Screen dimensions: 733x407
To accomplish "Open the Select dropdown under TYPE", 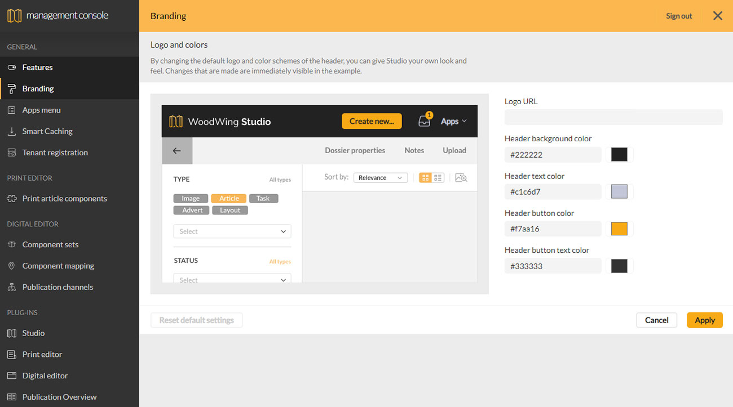I will 232,231.
